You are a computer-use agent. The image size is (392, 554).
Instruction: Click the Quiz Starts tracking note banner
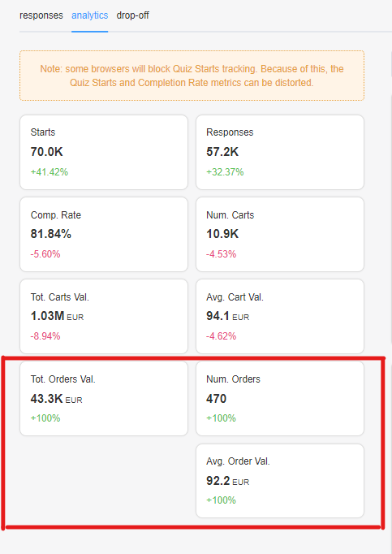[x=192, y=76]
